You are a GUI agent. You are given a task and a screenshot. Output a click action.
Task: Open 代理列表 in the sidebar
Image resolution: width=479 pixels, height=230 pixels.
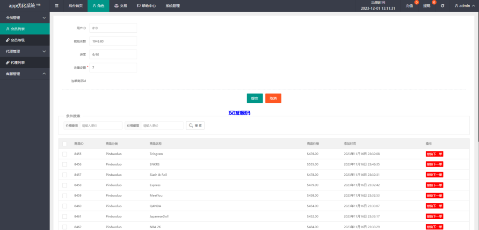point(18,63)
